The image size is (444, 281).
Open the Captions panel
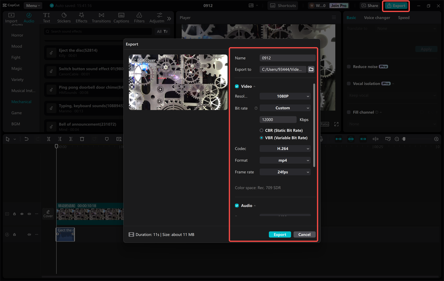point(121,18)
